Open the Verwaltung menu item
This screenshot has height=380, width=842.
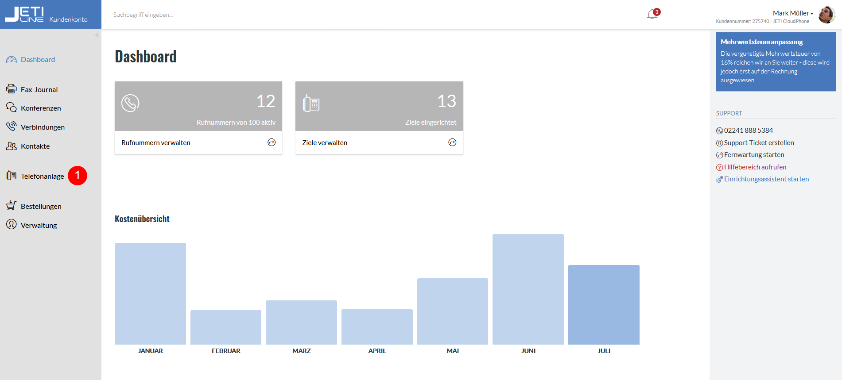tap(39, 225)
